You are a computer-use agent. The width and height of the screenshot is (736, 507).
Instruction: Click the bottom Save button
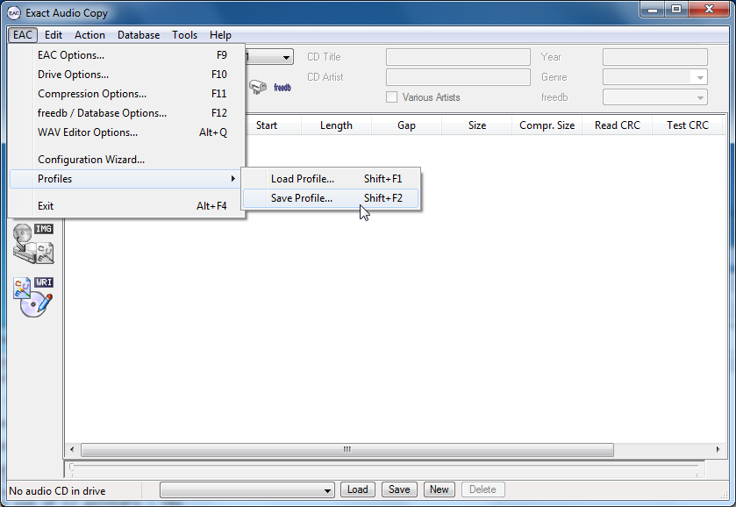click(x=398, y=489)
